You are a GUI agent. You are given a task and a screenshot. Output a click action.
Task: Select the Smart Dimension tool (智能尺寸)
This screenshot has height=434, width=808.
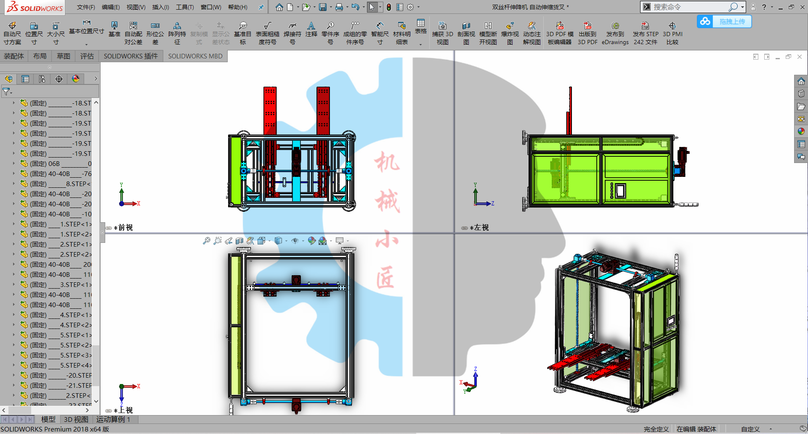coord(380,34)
